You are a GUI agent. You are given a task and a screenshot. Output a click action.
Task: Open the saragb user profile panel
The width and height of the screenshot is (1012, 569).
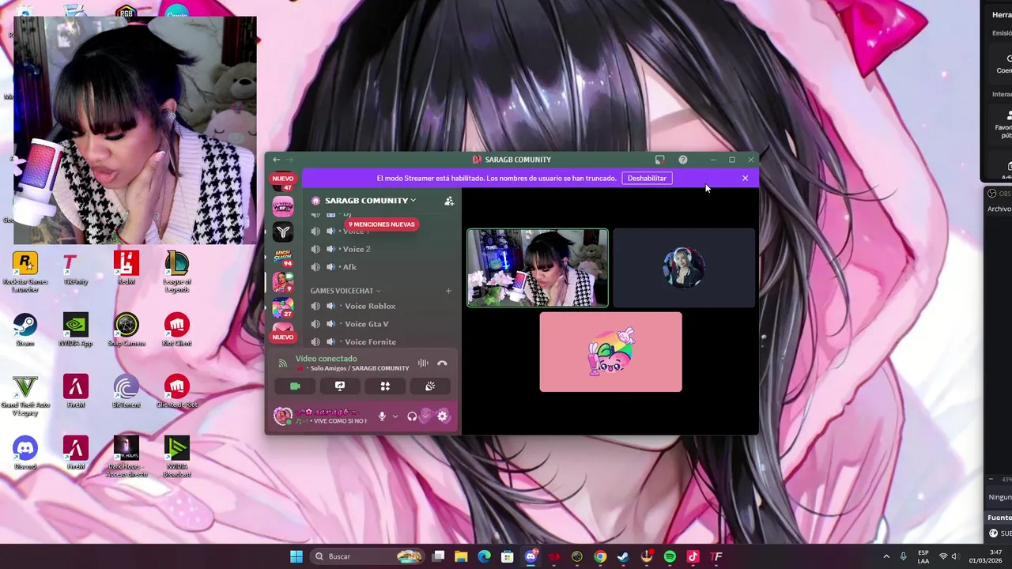(320, 416)
